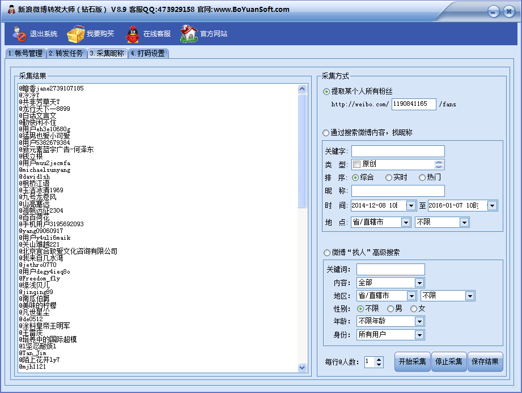Click the shopping basket purchase icon

[x=75, y=34]
